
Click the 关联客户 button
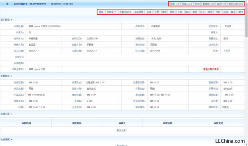click(x=111, y=12)
